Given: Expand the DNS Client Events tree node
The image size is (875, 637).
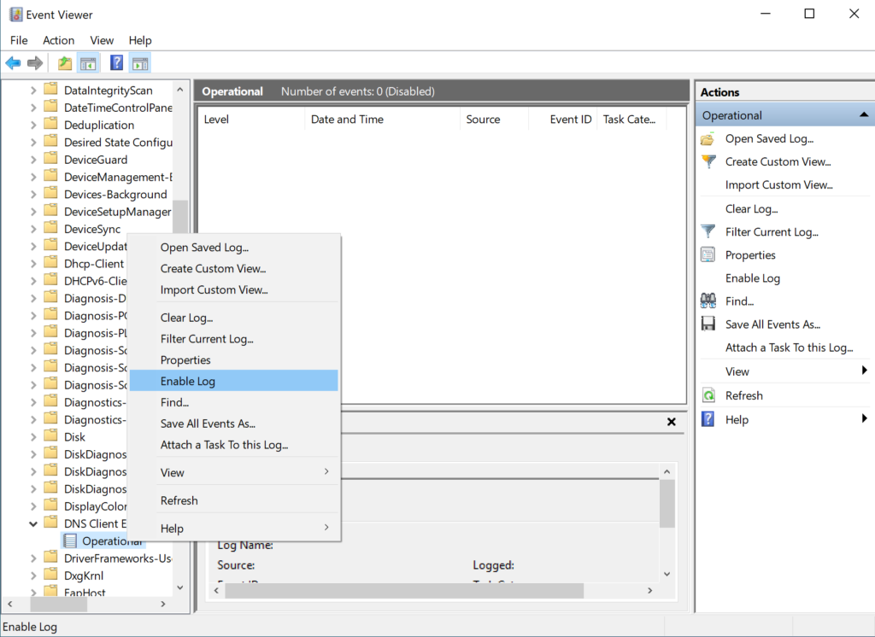Looking at the screenshot, I should point(32,523).
